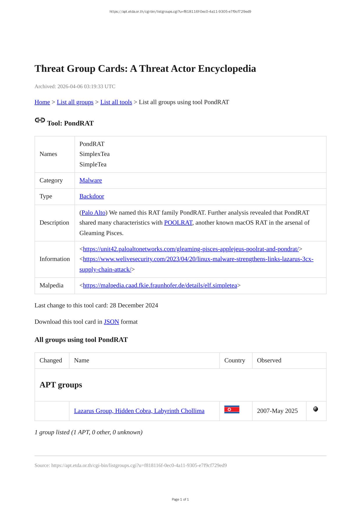Open the List all tools breadcrumb
The height and width of the screenshot is (511, 361).
116,102
